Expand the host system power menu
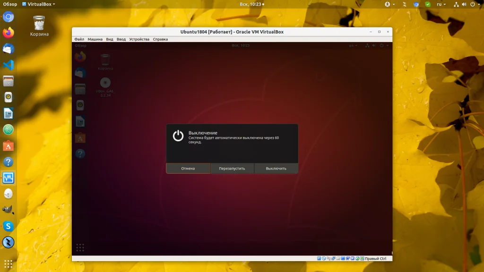The height and width of the screenshot is (272, 484). [x=475, y=4]
